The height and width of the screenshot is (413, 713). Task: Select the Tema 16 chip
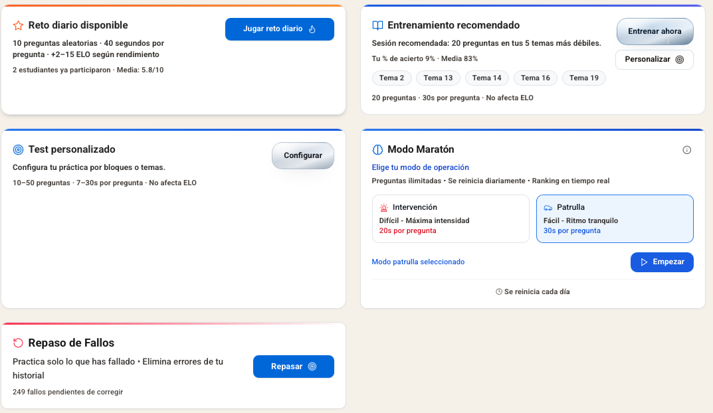[535, 78]
